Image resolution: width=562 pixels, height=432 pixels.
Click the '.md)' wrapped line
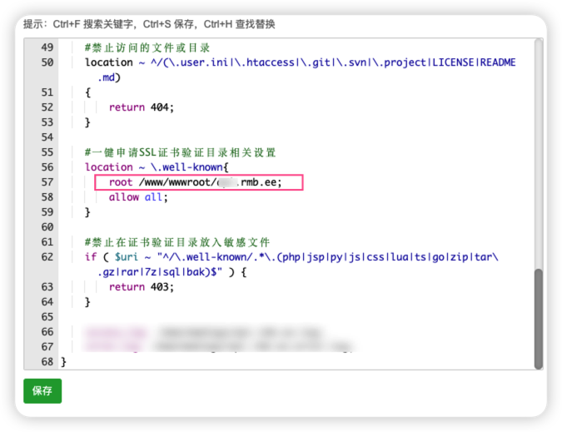pos(109,77)
